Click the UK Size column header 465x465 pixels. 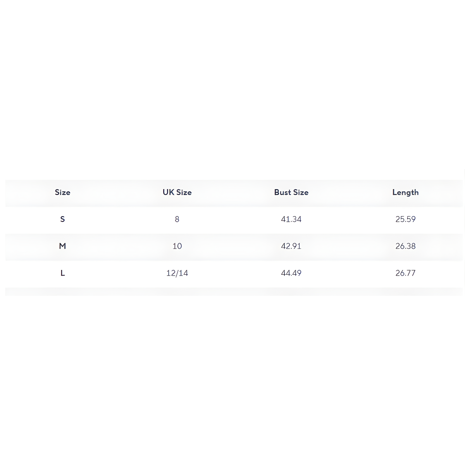click(177, 192)
